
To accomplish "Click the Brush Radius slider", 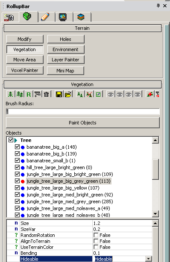I will coord(83,112).
